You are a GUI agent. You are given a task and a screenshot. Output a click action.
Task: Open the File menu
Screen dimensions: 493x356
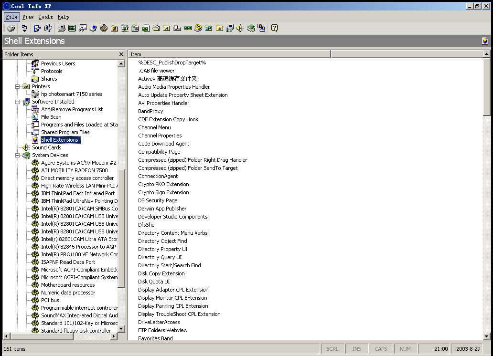pyautogui.click(x=11, y=17)
